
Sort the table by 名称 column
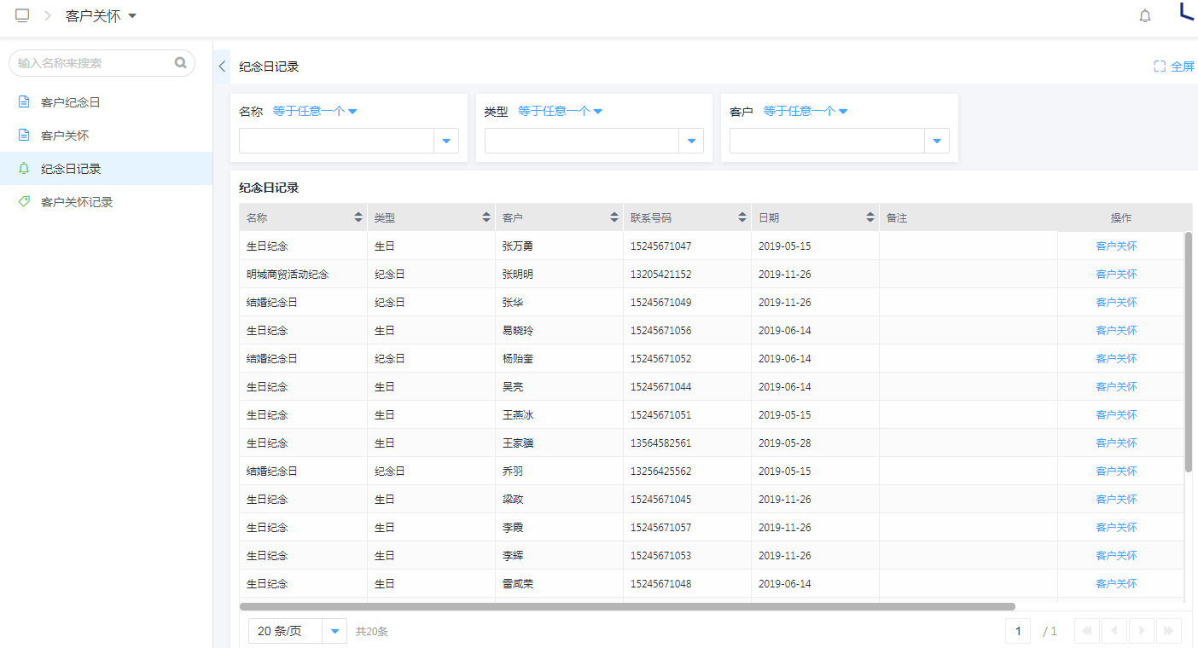(x=358, y=217)
